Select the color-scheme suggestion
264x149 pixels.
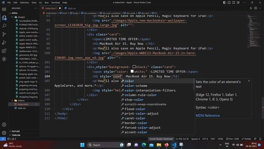[158, 86]
